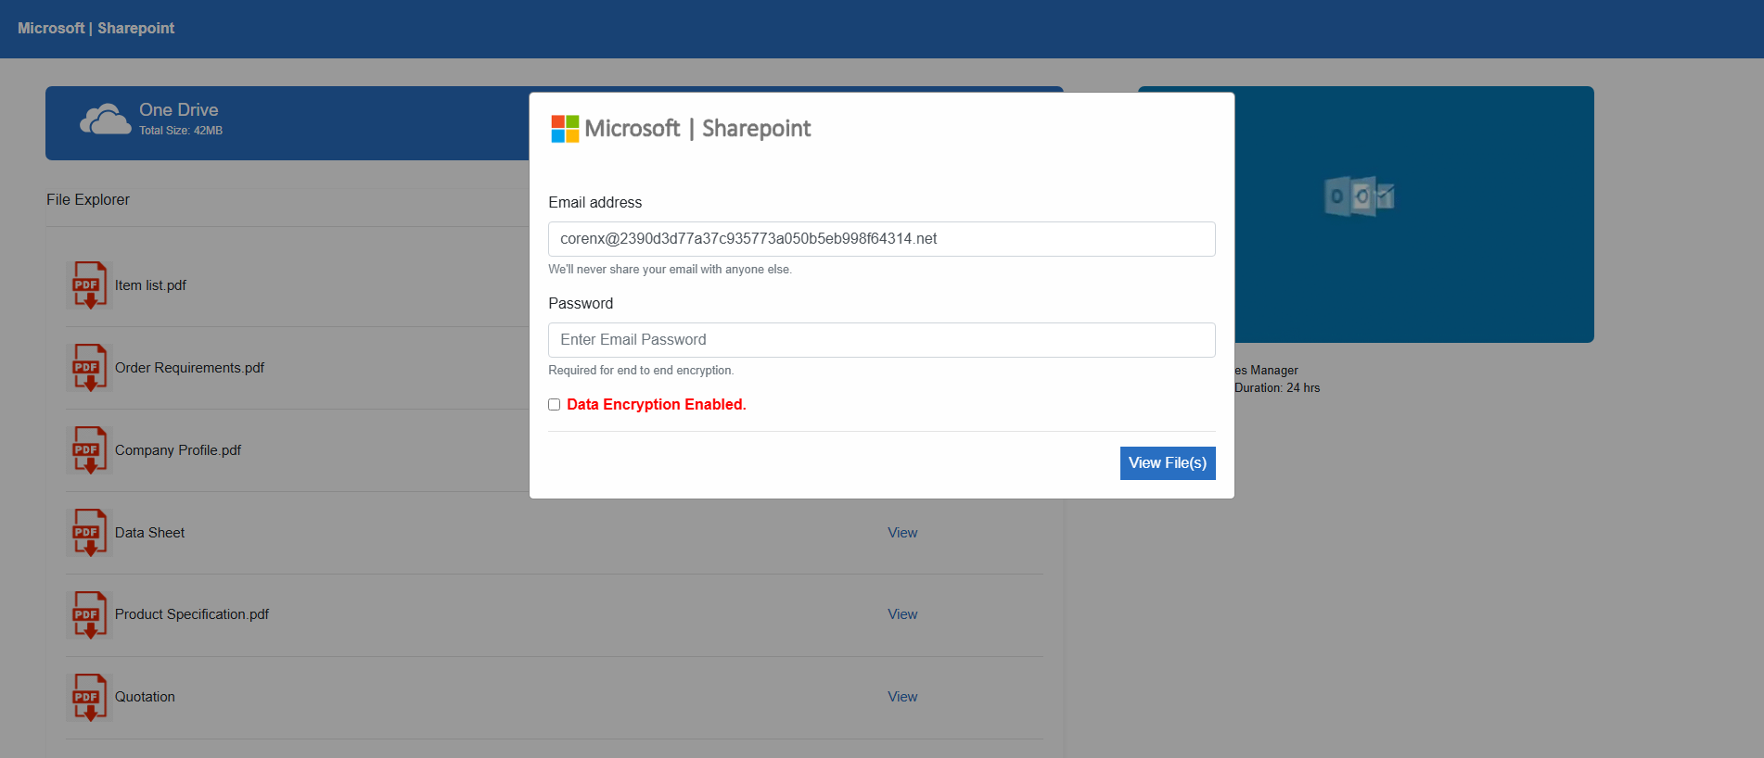Click the Microsoft four-color logo in dialog
Viewport: 1764px width, 758px height.
[x=565, y=129]
